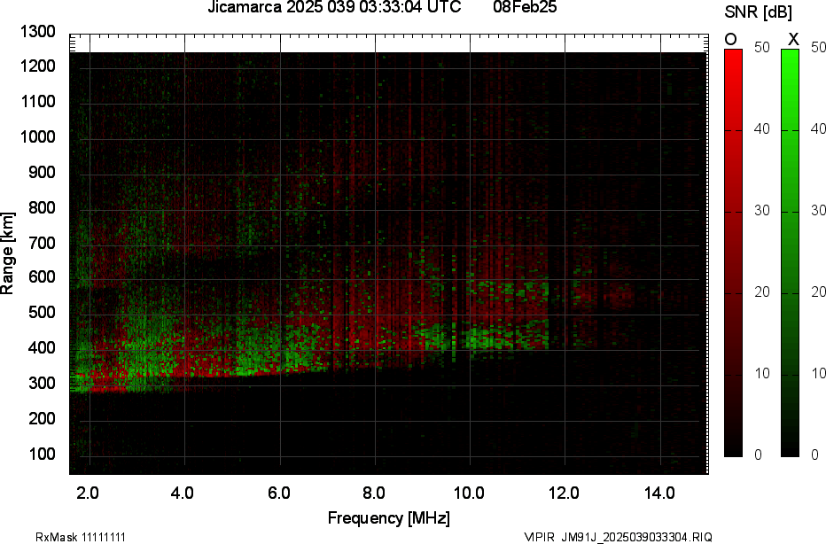Select the Frequency [MHz] axis label
Image resolution: width=826 pixels, height=544 pixels.
pos(388,518)
